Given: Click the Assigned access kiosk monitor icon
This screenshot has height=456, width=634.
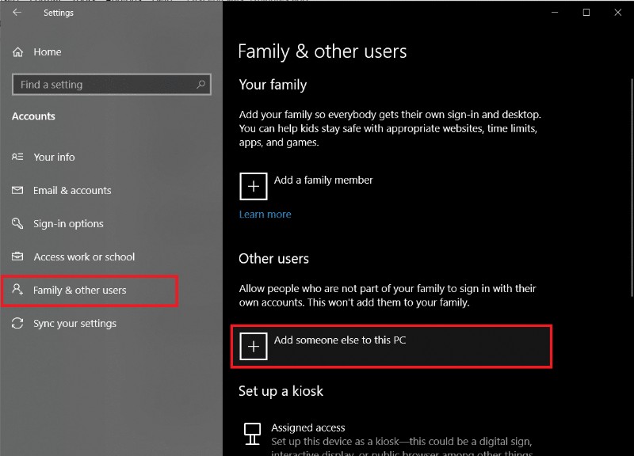Looking at the screenshot, I should tap(252, 433).
